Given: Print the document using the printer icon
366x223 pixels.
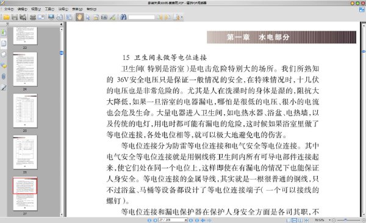Looking at the screenshot, I should pos(33,17).
